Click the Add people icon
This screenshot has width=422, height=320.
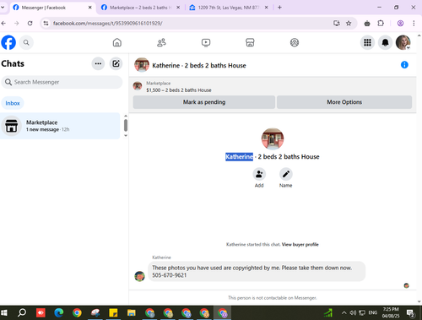point(259,174)
